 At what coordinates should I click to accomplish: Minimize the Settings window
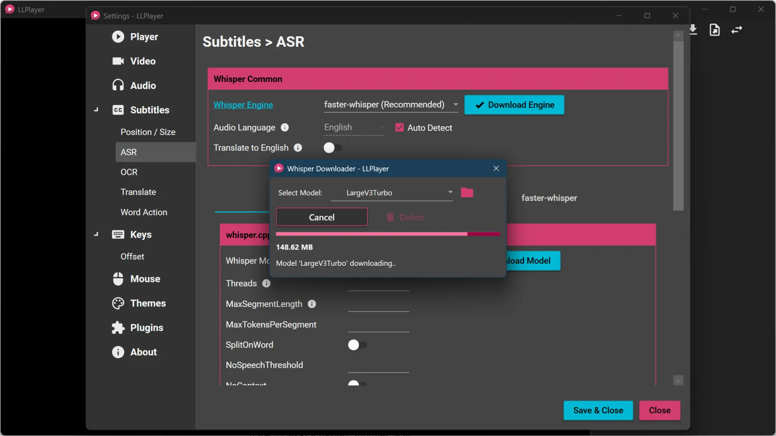click(619, 15)
